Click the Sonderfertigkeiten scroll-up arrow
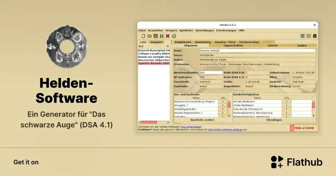Image resolution: width=336 pixels, height=176 pixels. (x=313, y=101)
